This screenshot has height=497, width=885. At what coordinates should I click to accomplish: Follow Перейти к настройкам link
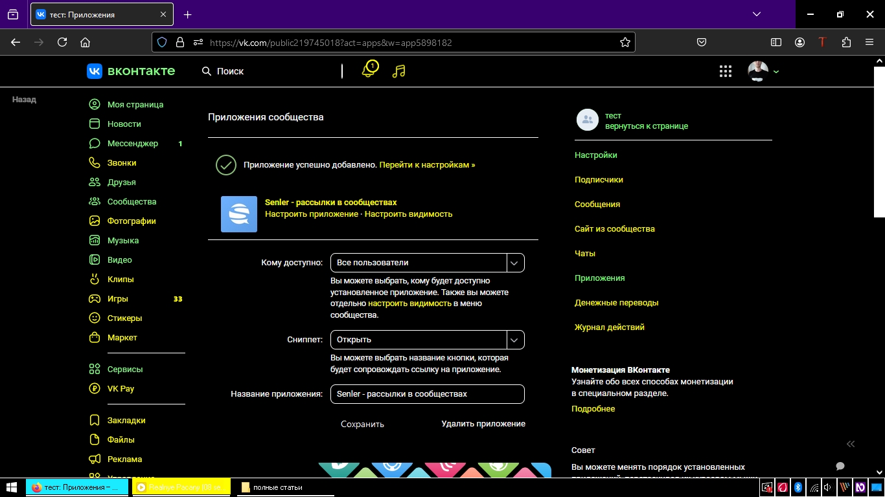tap(427, 165)
